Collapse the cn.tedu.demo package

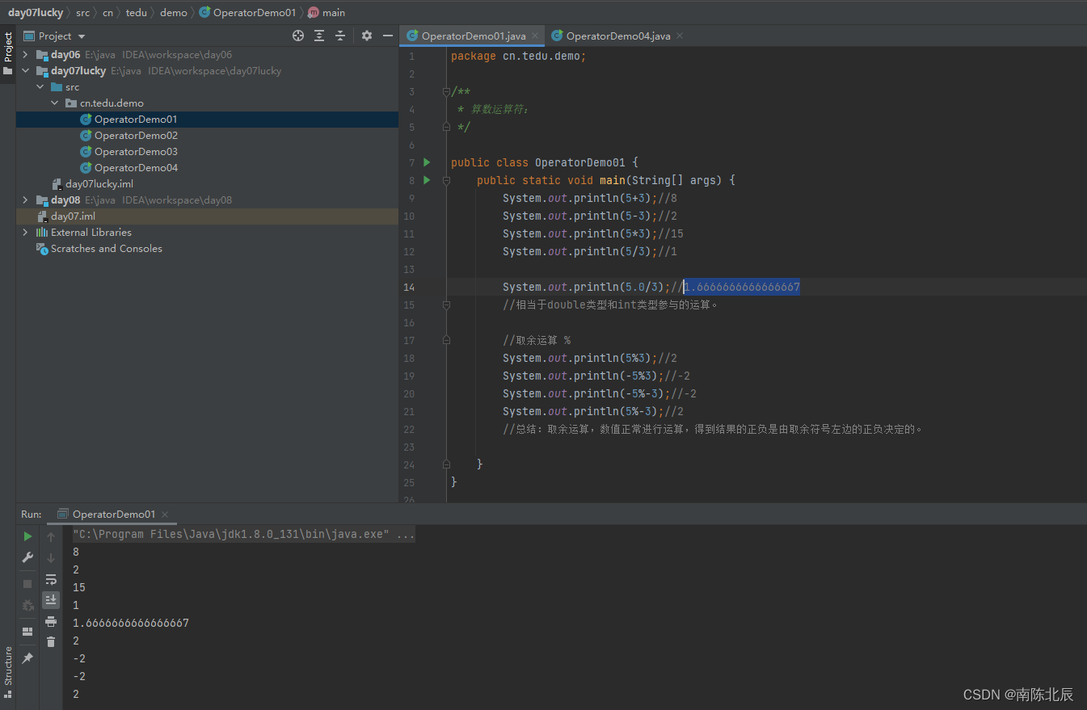coord(55,103)
